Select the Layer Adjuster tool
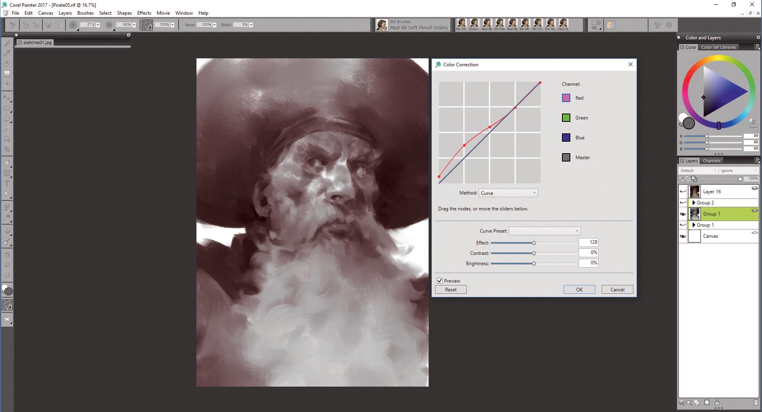This screenshot has height=412, width=762. coord(7,98)
